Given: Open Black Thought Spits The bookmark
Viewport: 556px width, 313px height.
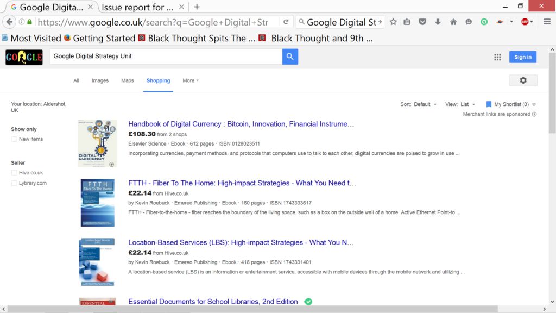Looking at the screenshot, I should tap(197, 39).
